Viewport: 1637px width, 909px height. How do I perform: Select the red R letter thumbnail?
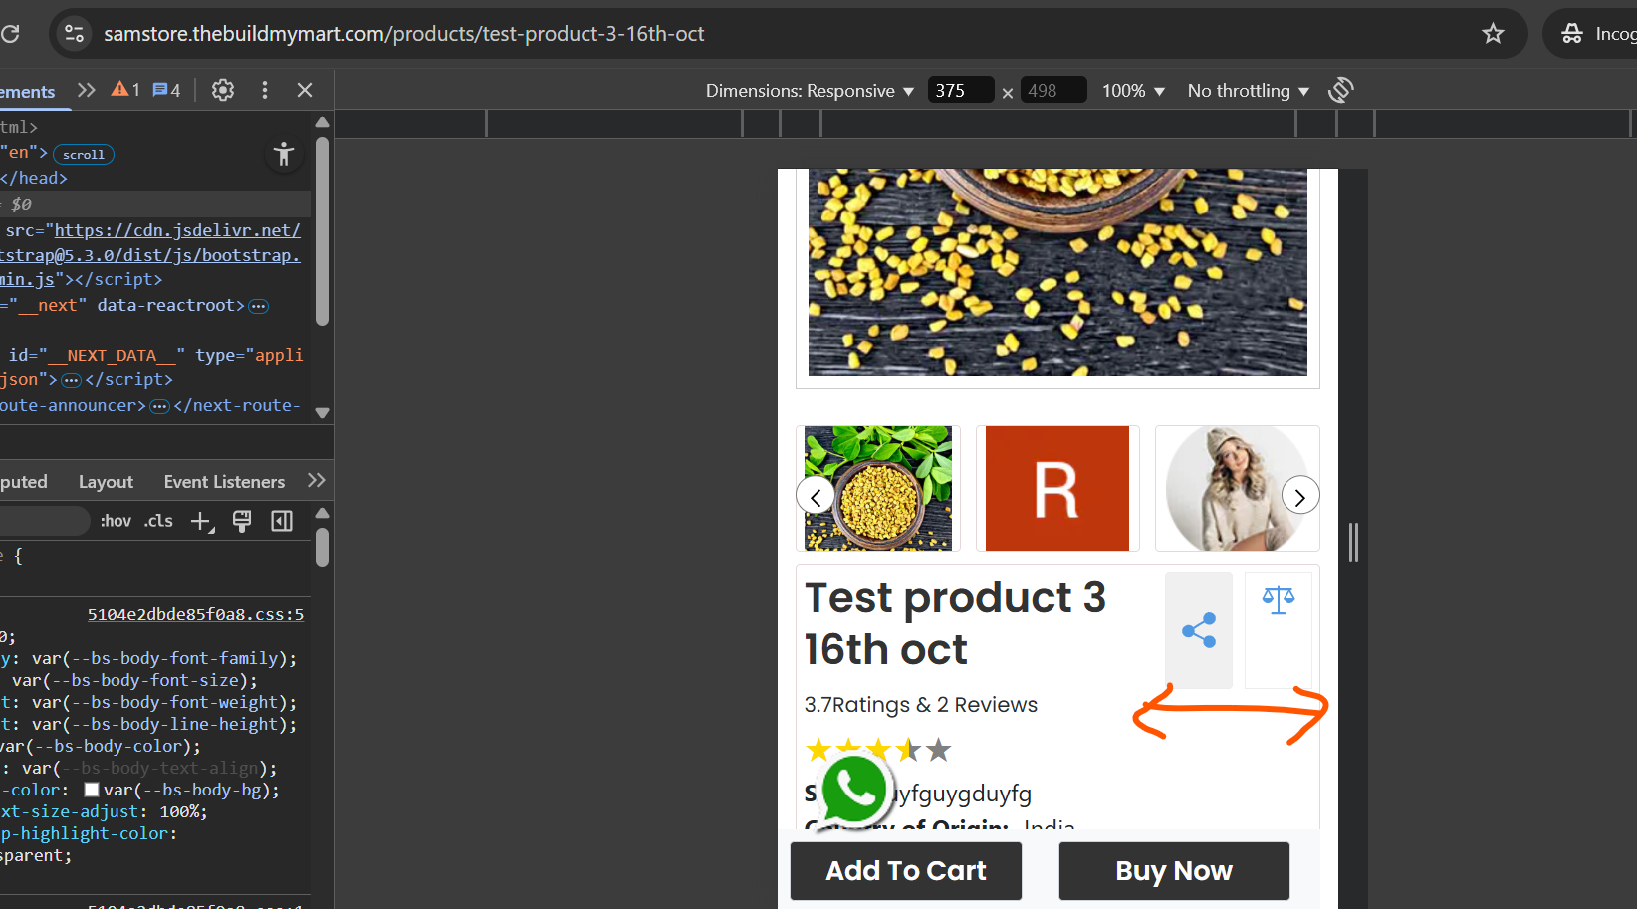pos(1057,488)
